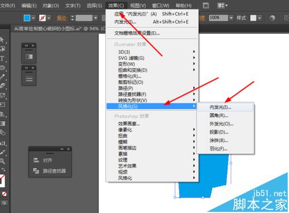Open the 文件(F) menu

pos(8,6)
